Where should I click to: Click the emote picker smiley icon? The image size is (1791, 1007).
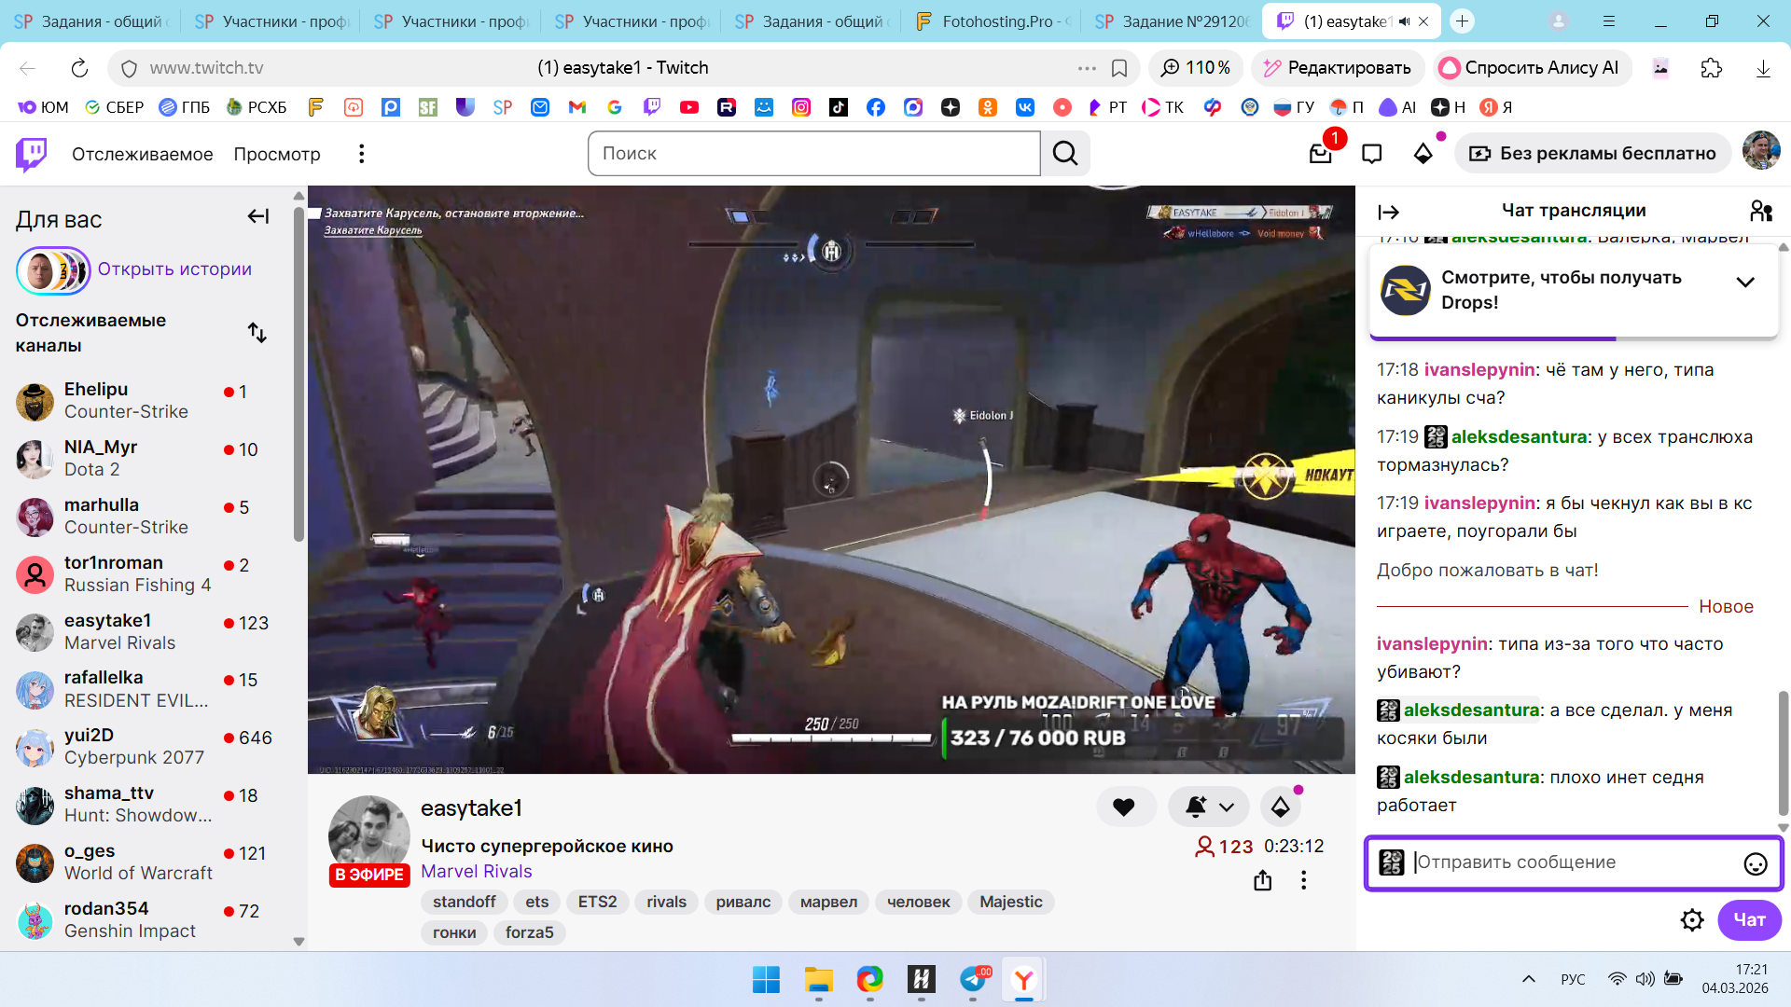1755,864
